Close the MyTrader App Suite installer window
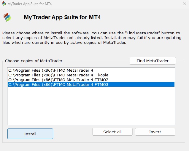 click(185, 4)
